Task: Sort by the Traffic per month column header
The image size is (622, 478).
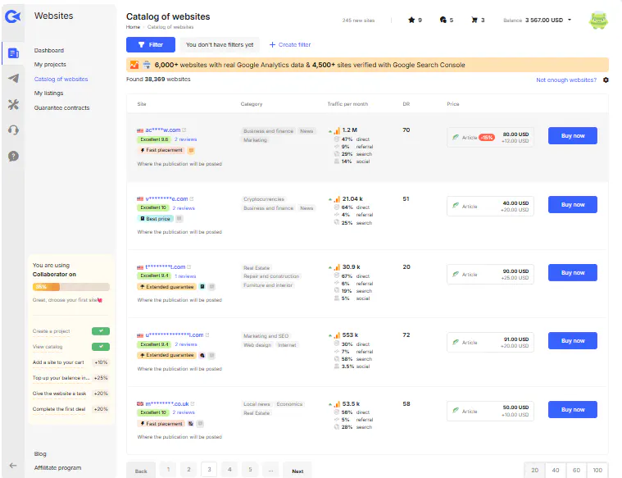Action: pyautogui.click(x=347, y=103)
